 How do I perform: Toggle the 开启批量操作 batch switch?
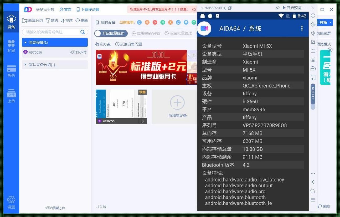click(x=111, y=33)
